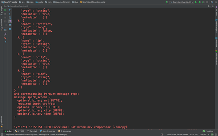Click the 'required int64 traffic;' console line
Image resolution: width=218 pixels, height=136 pixels.
pos(36,104)
